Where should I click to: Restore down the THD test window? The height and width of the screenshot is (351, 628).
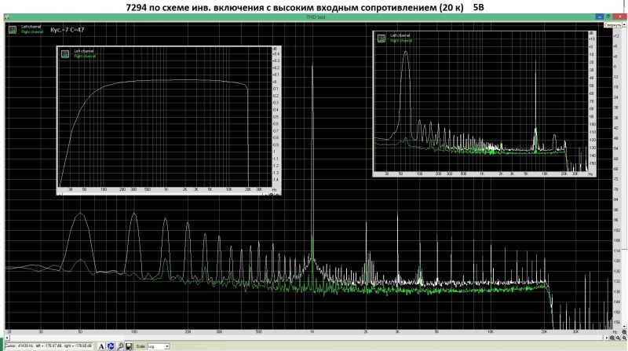610,16
